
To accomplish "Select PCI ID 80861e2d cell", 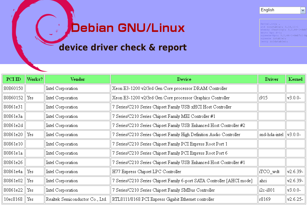I will coord(14,125).
